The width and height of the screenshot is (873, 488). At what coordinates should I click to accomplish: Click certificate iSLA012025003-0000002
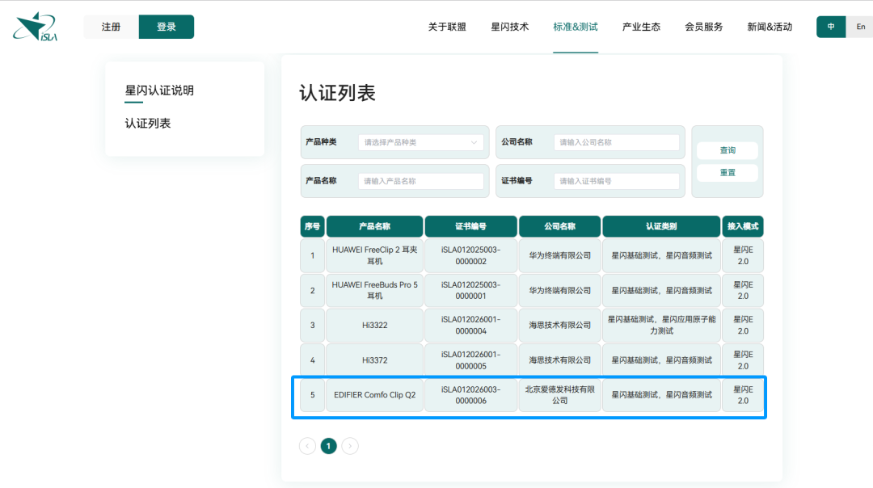[x=471, y=255]
